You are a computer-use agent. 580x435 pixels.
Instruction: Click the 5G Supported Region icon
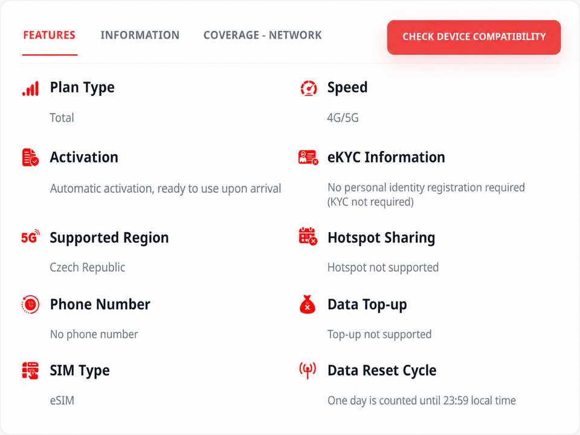tap(30, 237)
